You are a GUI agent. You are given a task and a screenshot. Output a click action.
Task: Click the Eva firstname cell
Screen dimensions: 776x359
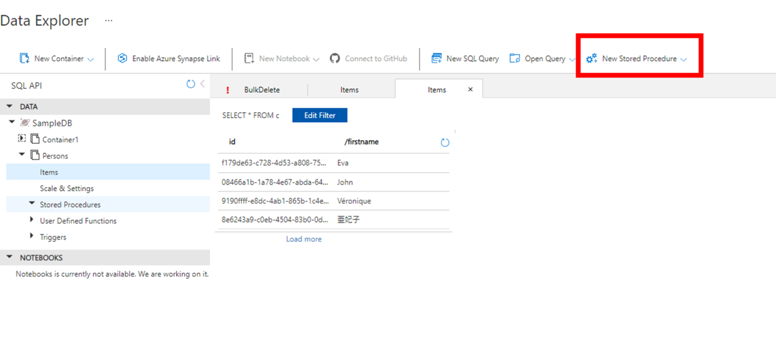pos(343,163)
